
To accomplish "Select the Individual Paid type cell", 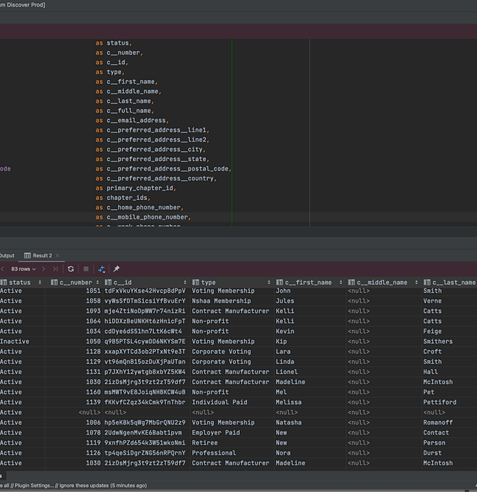I will pyautogui.click(x=219, y=402).
